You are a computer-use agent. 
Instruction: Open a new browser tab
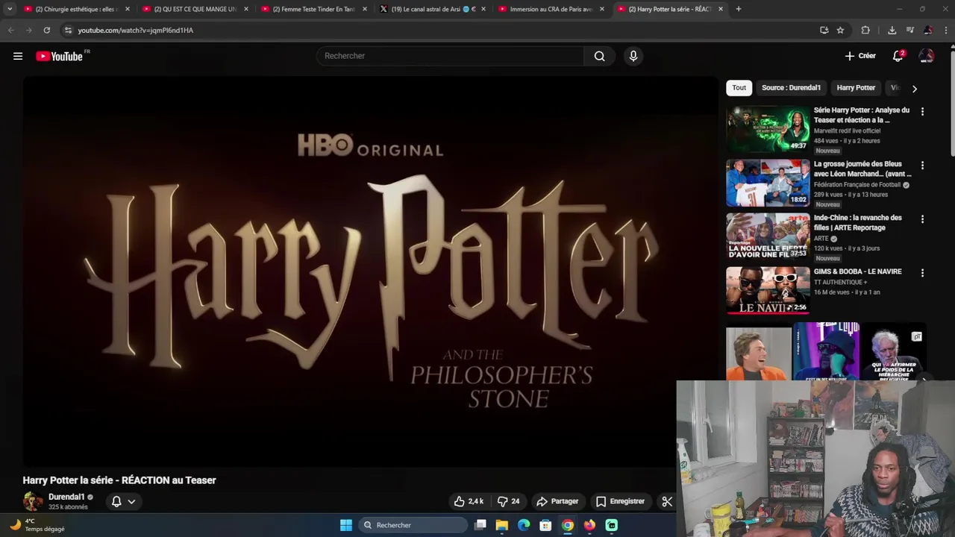tap(739, 9)
